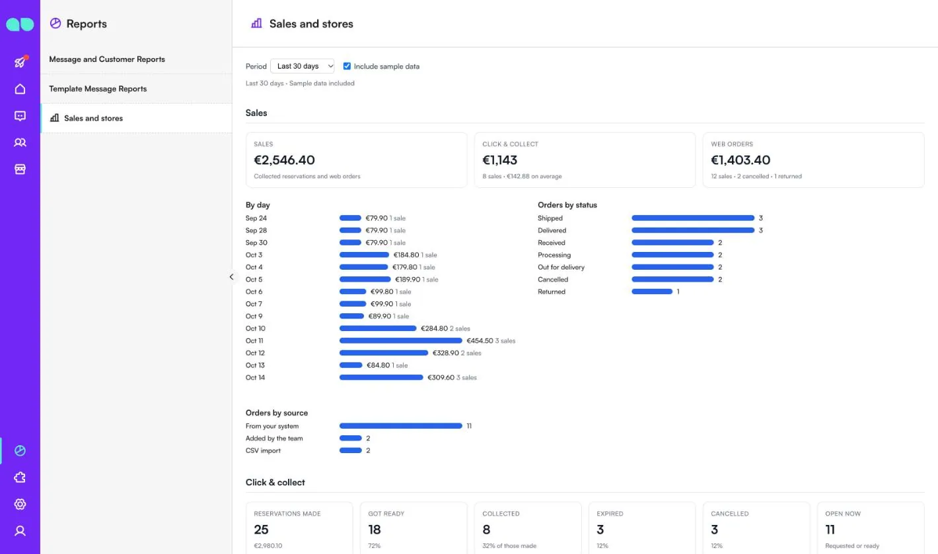Select Sales and stores menu item
This screenshot has height=554, width=938.
tap(136, 118)
